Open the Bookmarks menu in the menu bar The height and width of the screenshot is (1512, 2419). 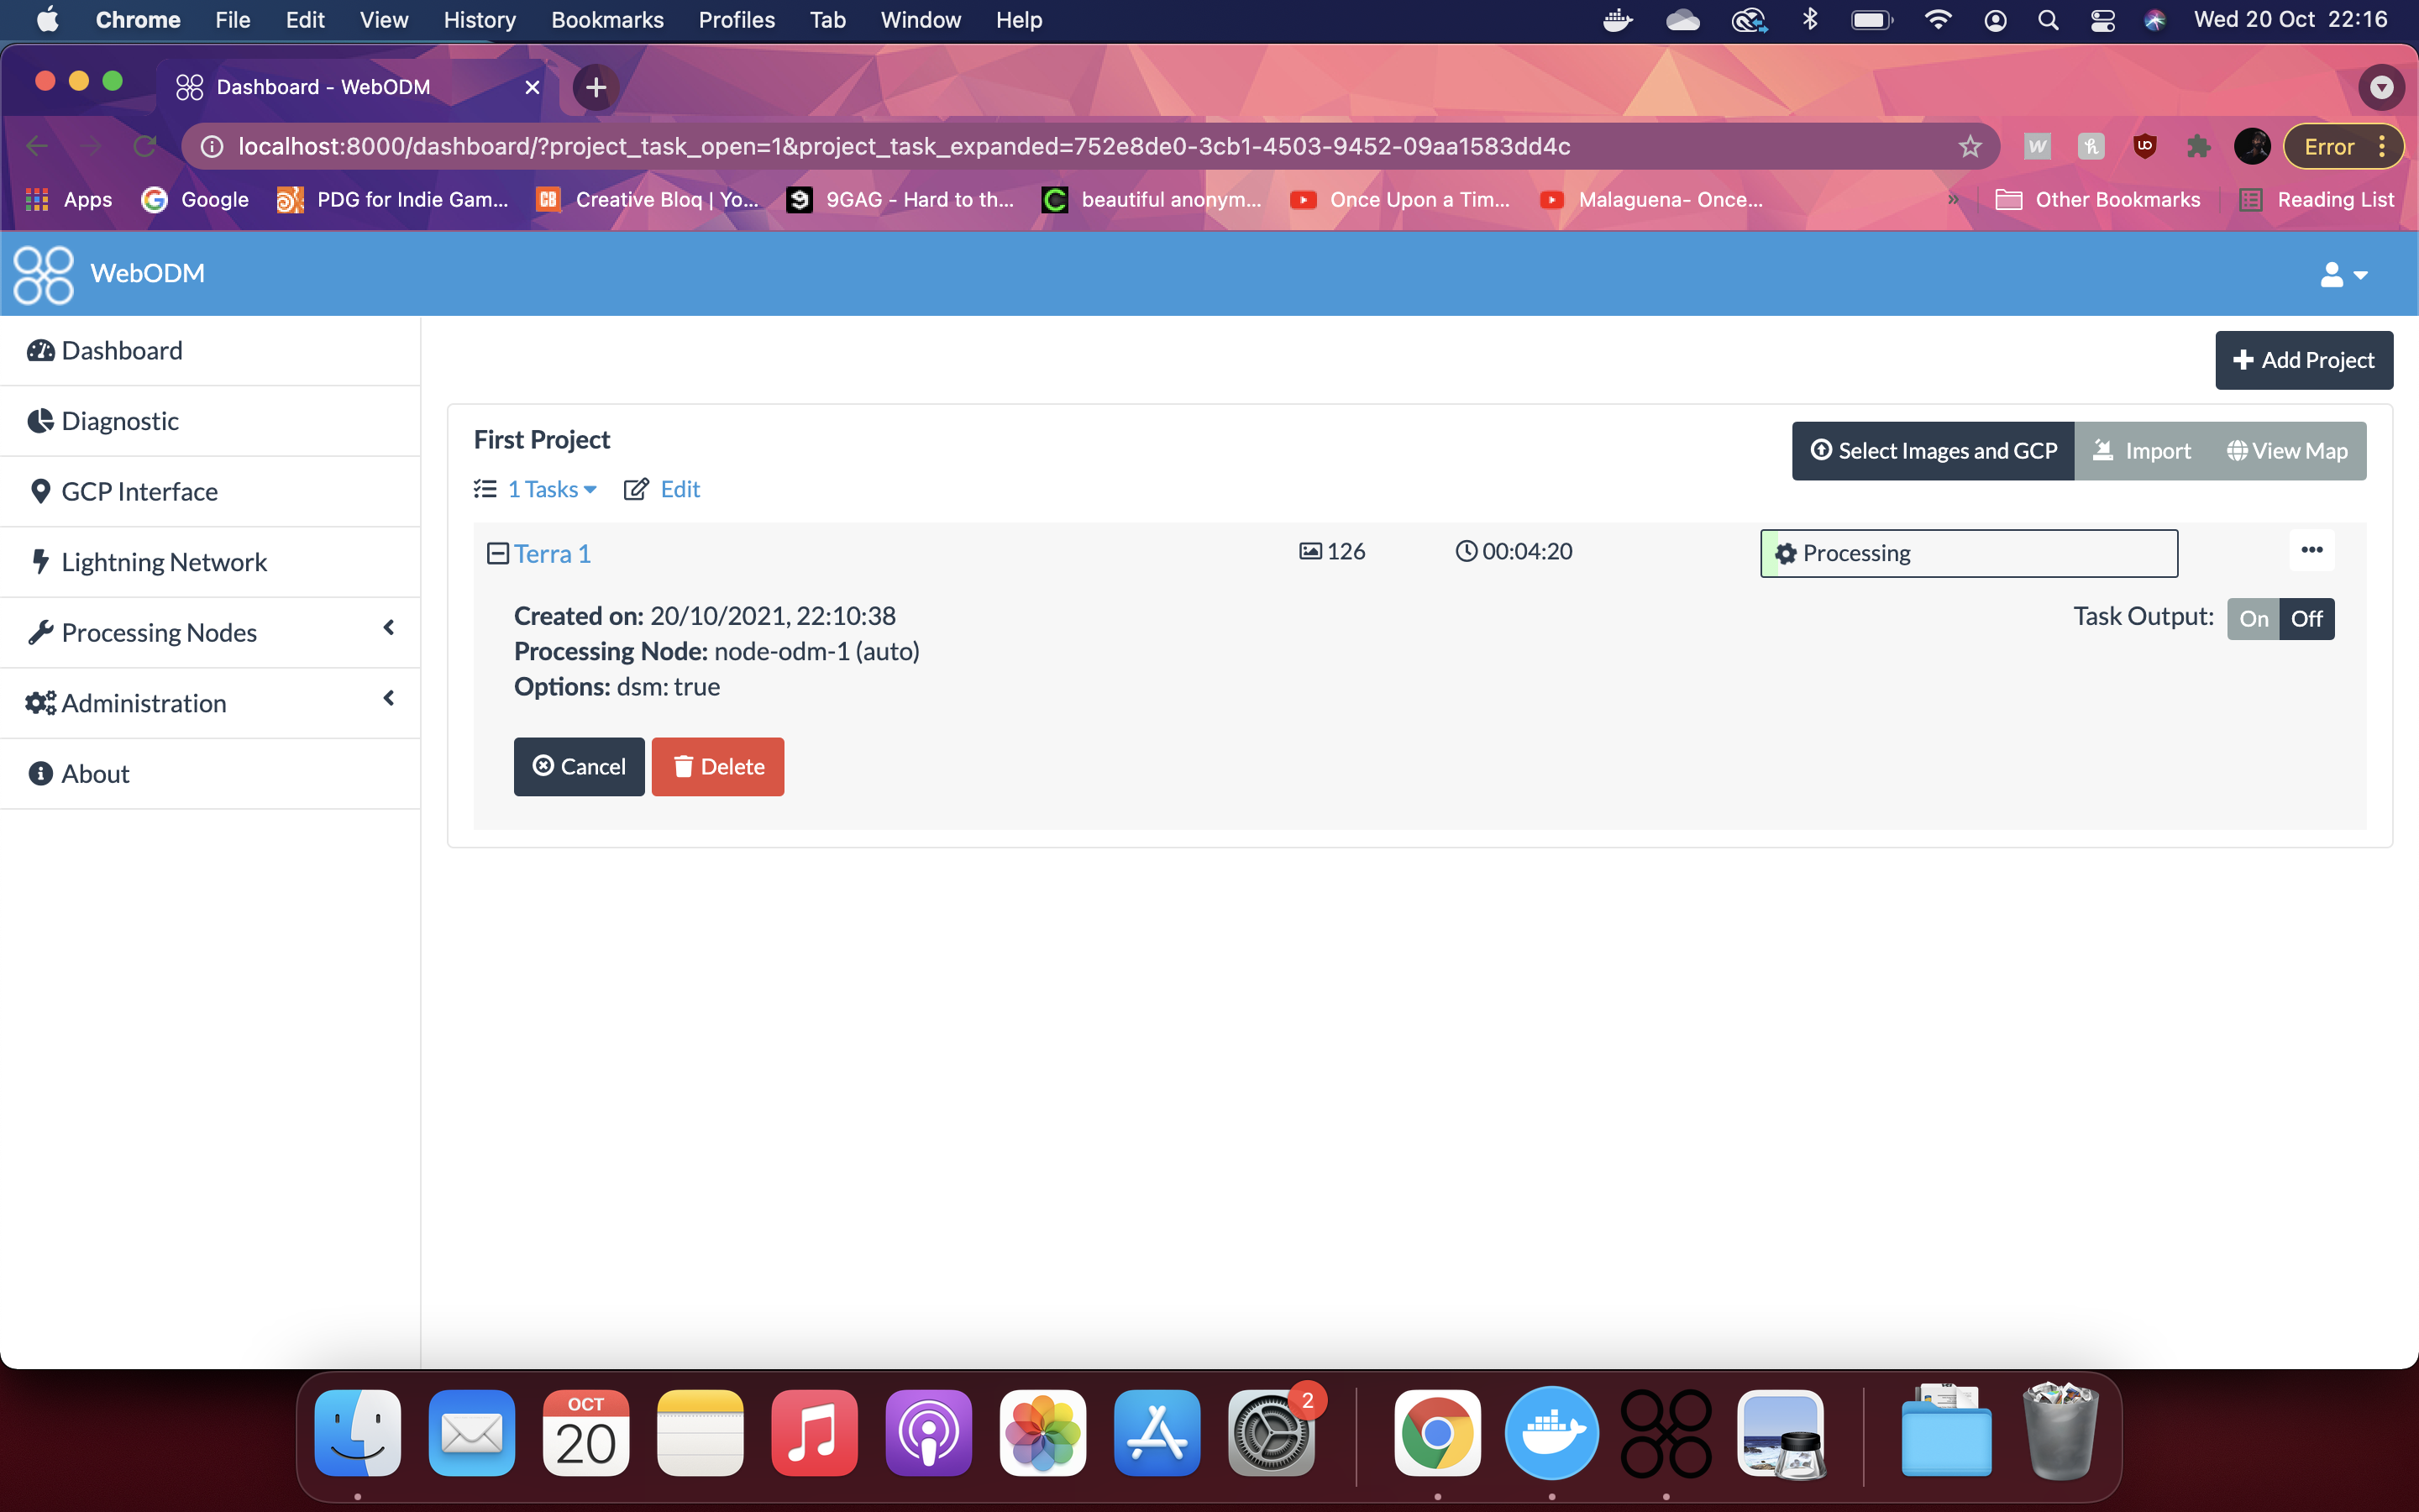[606, 20]
